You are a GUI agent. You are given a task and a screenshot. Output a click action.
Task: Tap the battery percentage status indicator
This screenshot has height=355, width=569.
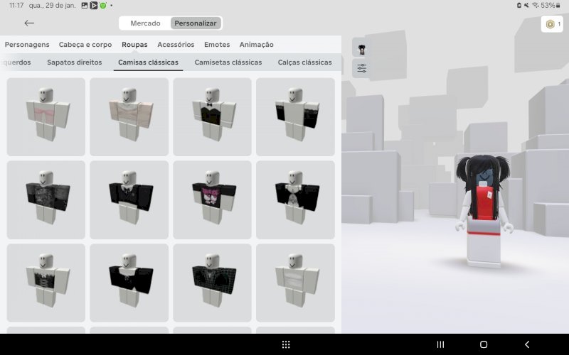[550, 6]
